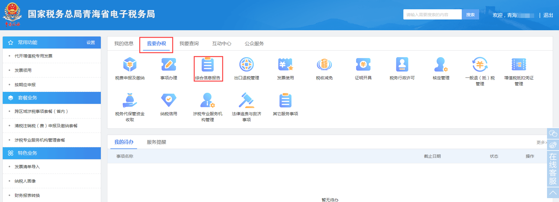Open the 核定管理 icon

(441, 65)
